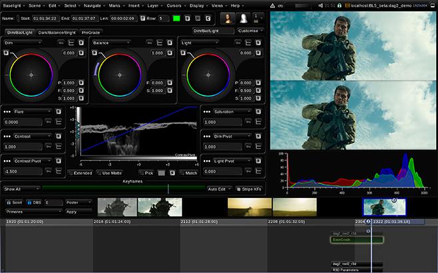Click key icon in Balance panel
Viewport: 438px width, 273px height.
click(150, 43)
